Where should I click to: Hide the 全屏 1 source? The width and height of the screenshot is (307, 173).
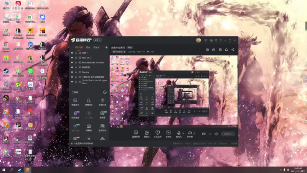click(x=72, y=53)
